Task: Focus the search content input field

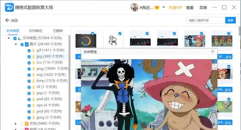Action: (206, 20)
